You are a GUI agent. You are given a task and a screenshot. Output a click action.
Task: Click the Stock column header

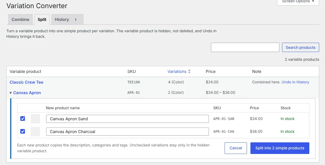286,108
